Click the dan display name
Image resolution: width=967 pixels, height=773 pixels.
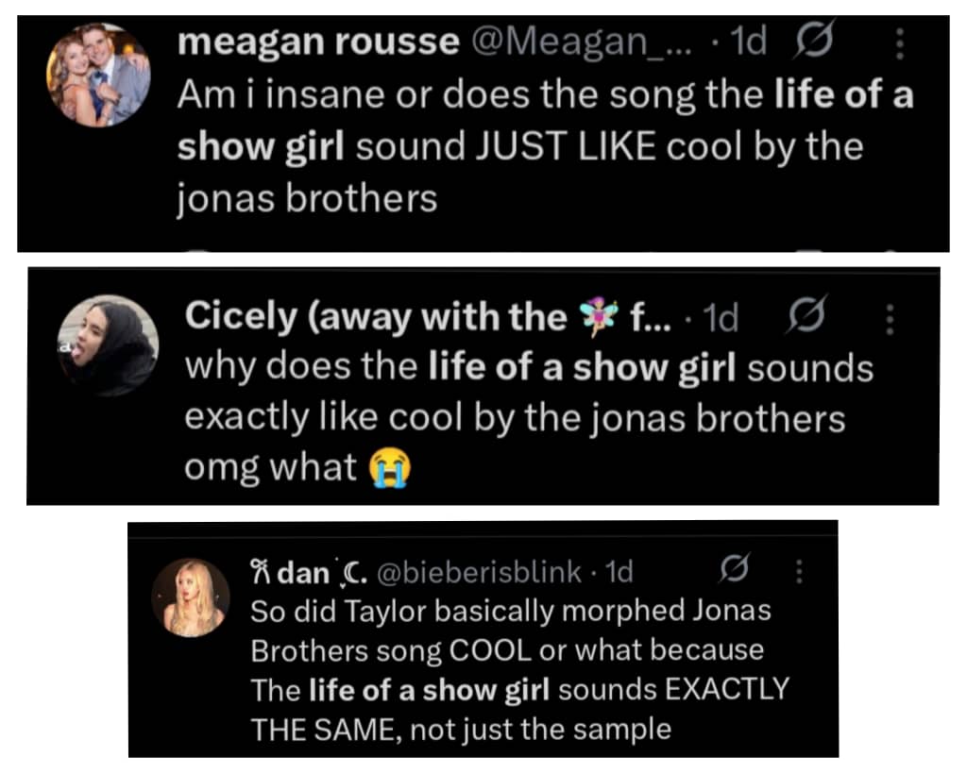(300, 572)
